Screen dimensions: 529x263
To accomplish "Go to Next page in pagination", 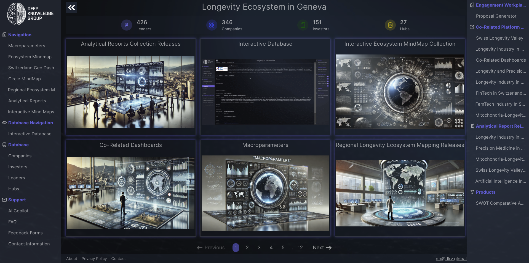I will [322, 248].
